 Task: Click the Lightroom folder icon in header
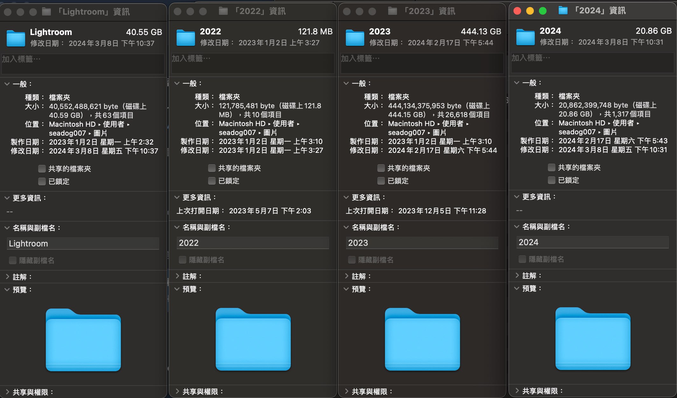[x=16, y=38]
